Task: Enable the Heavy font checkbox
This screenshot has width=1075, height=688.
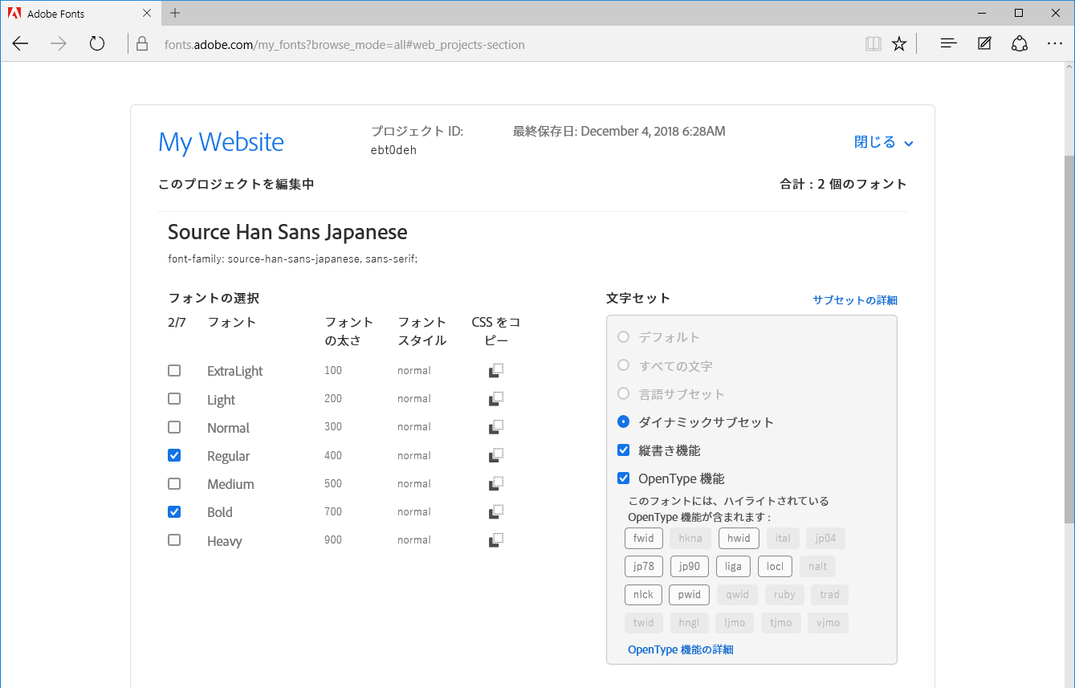Action: coord(174,540)
